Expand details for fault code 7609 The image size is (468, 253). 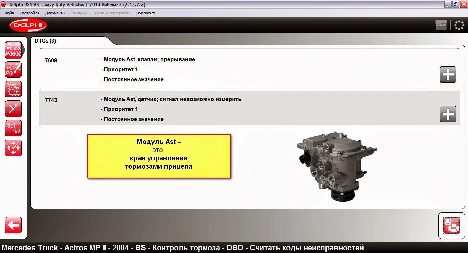(448, 74)
